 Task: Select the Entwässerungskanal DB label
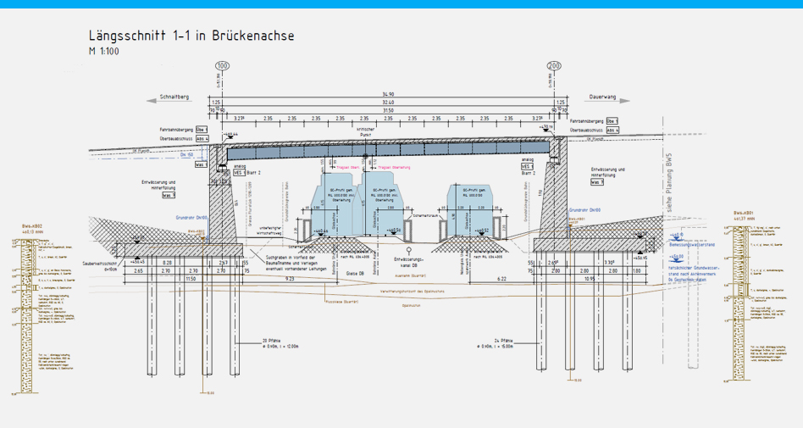tap(409, 263)
